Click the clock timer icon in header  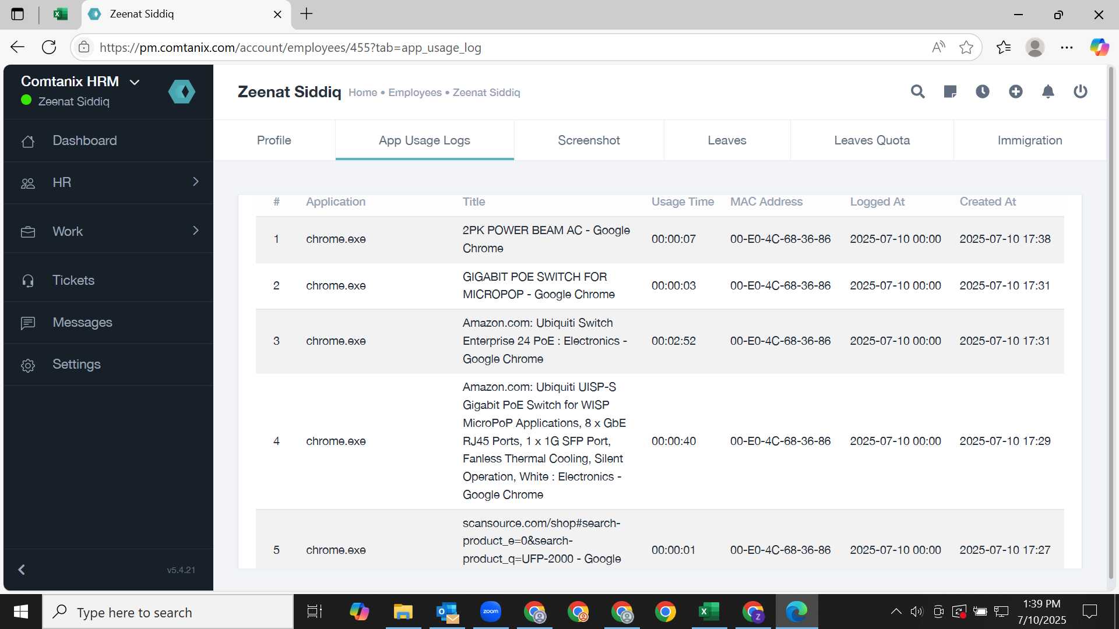pos(983,92)
